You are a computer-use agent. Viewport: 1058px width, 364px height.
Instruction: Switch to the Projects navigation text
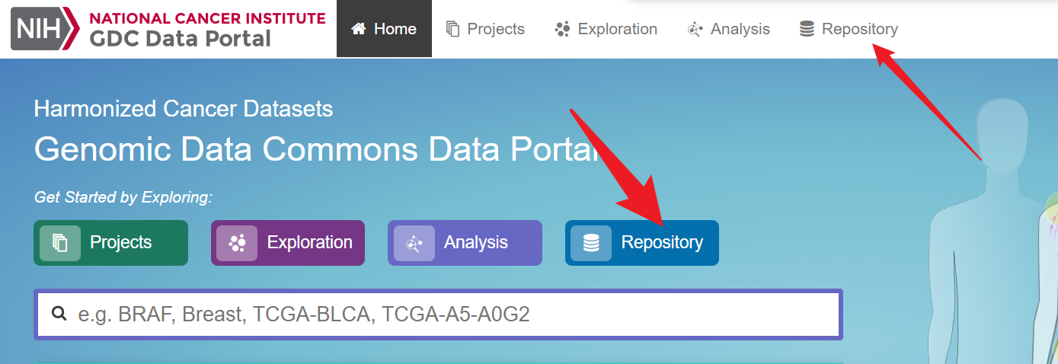point(496,29)
